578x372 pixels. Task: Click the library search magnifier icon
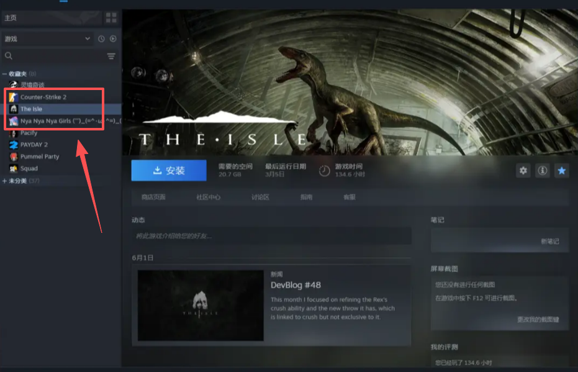pos(9,56)
